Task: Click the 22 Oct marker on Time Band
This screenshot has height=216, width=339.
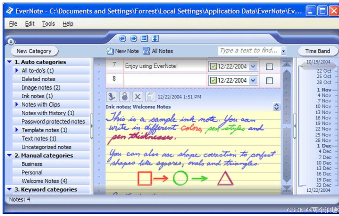Action: [x=324, y=71]
